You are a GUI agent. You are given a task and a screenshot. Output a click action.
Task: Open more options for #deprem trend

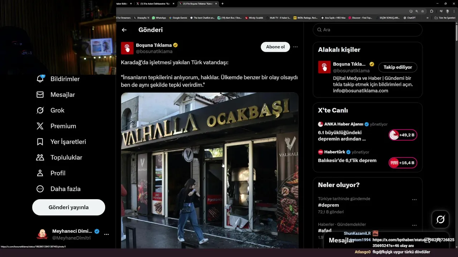(x=414, y=200)
